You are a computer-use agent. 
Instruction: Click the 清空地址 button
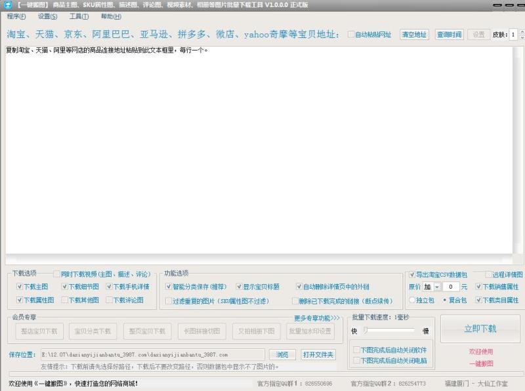(413, 34)
